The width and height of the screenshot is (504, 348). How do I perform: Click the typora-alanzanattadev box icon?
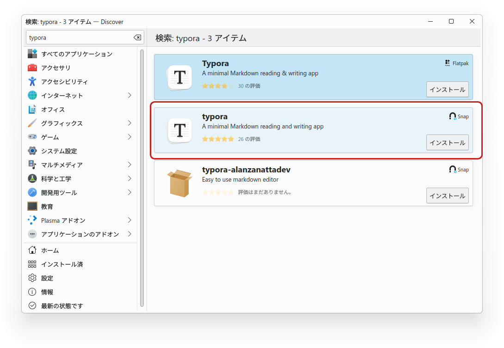(180, 183)
